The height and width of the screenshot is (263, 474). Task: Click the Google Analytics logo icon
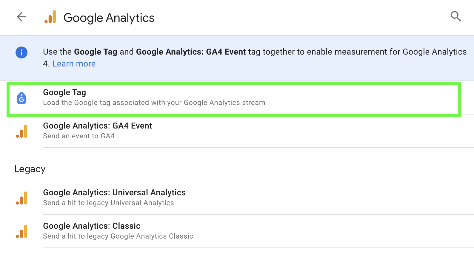50,17
